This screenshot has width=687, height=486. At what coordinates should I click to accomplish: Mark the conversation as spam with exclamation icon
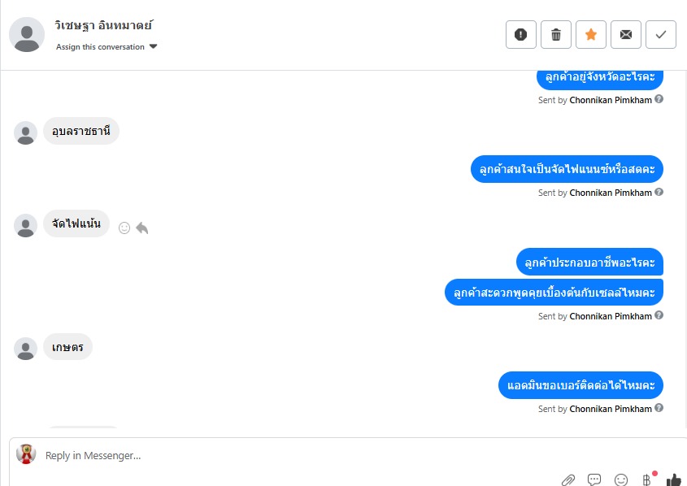(520, 35)
